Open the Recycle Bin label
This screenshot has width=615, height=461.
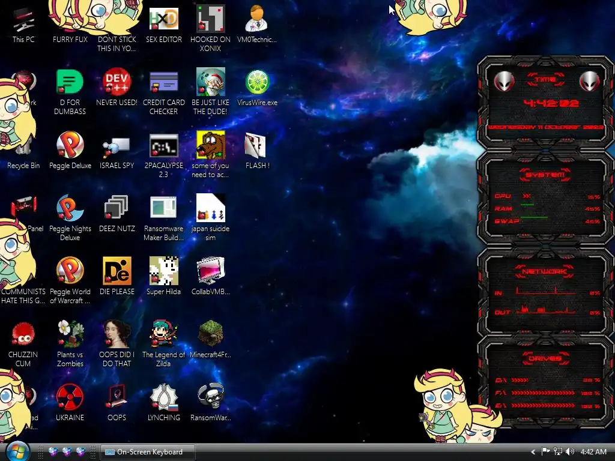[23, 166]
